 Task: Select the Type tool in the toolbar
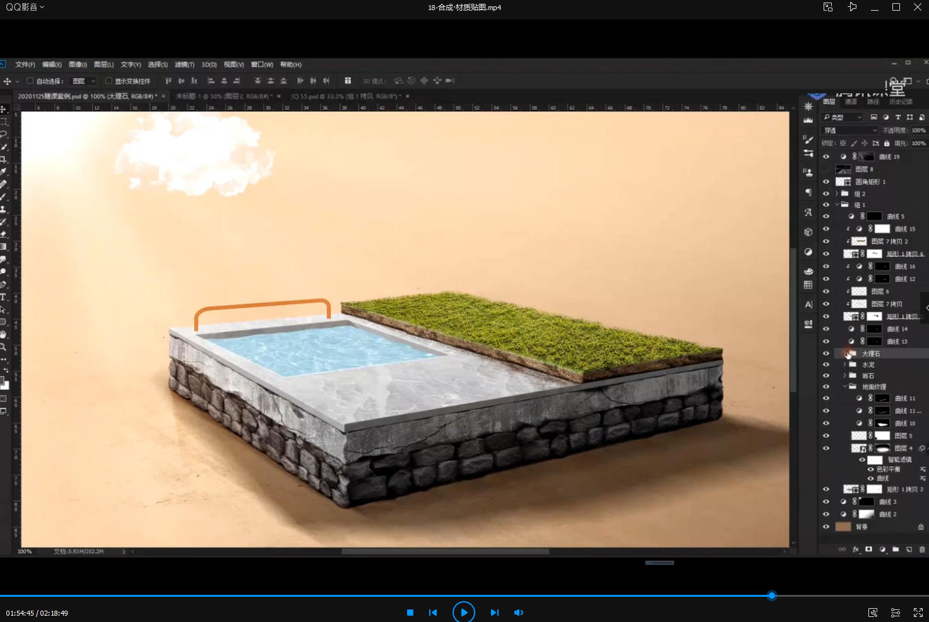3,296
